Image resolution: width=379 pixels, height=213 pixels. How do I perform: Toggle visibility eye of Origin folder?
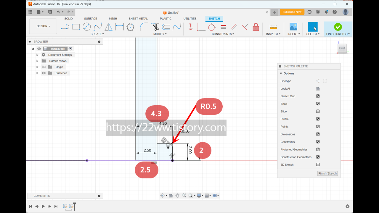[x=44, y=67]
